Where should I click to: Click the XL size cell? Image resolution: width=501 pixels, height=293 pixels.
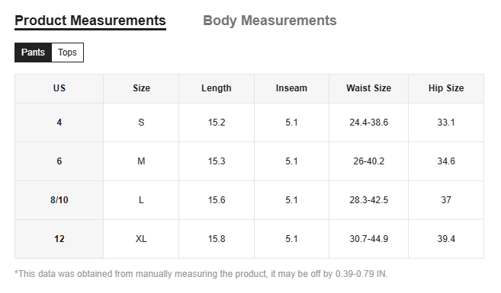coord(141,239)
